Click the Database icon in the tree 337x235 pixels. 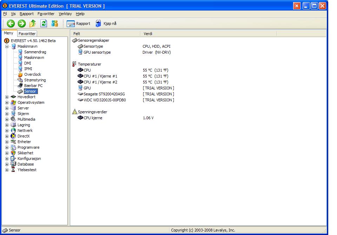tap(13, 164)
